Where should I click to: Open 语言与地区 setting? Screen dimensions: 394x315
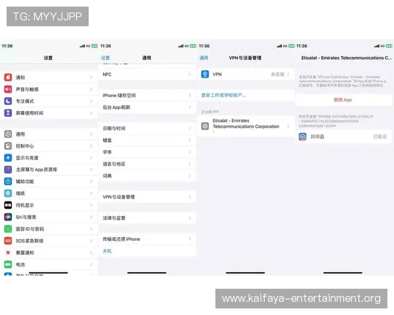147,164
